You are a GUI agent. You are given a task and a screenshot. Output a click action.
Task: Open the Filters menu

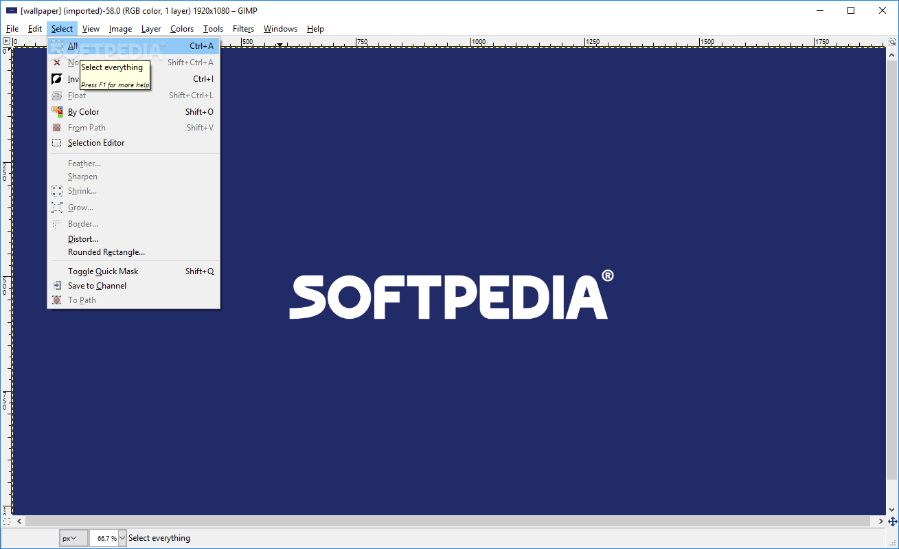243,29
